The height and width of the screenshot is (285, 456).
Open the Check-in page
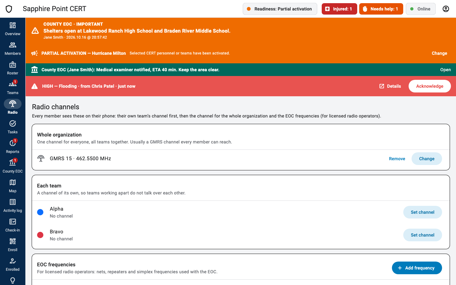click(13, 225)
